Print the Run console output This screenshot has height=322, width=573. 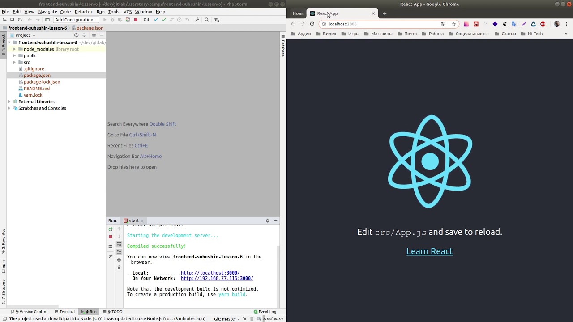tap(119, 260)
